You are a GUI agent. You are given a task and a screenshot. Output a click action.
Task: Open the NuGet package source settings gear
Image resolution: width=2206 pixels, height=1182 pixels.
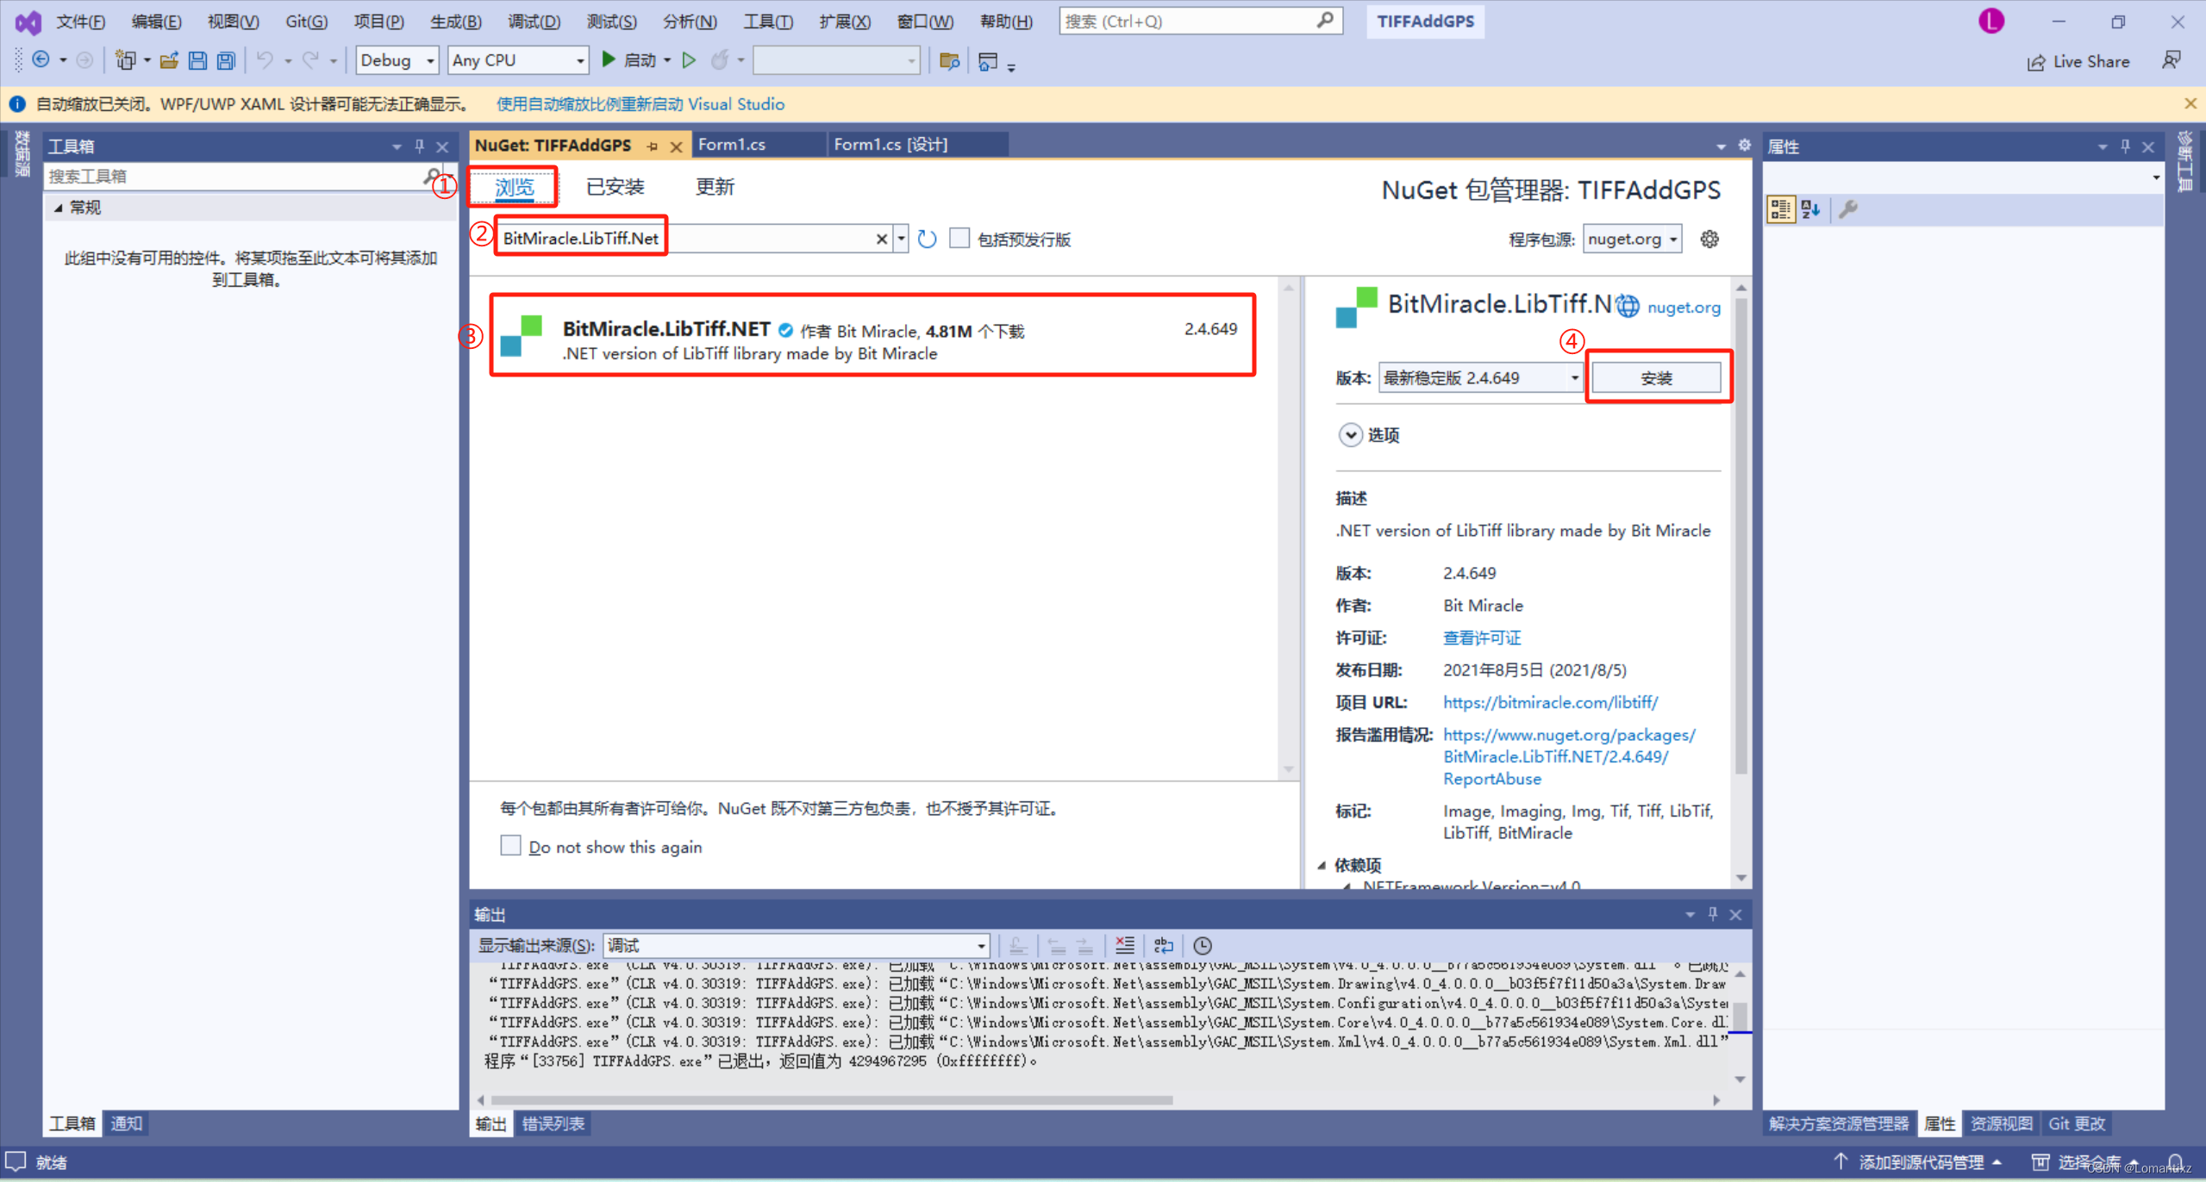point(1709,239)
